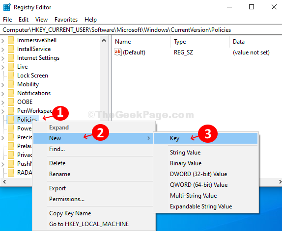
Task: Open the New submenu arrow
Action: click(x=148, y=138)
